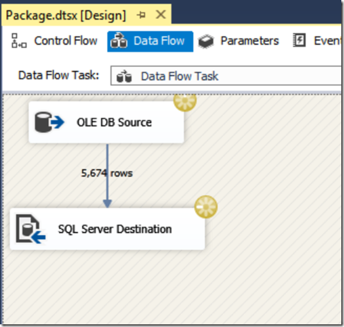Screen dimensions: 344x327
Task: Click the SQL Server Destination icon
Action: click(30, 229)
